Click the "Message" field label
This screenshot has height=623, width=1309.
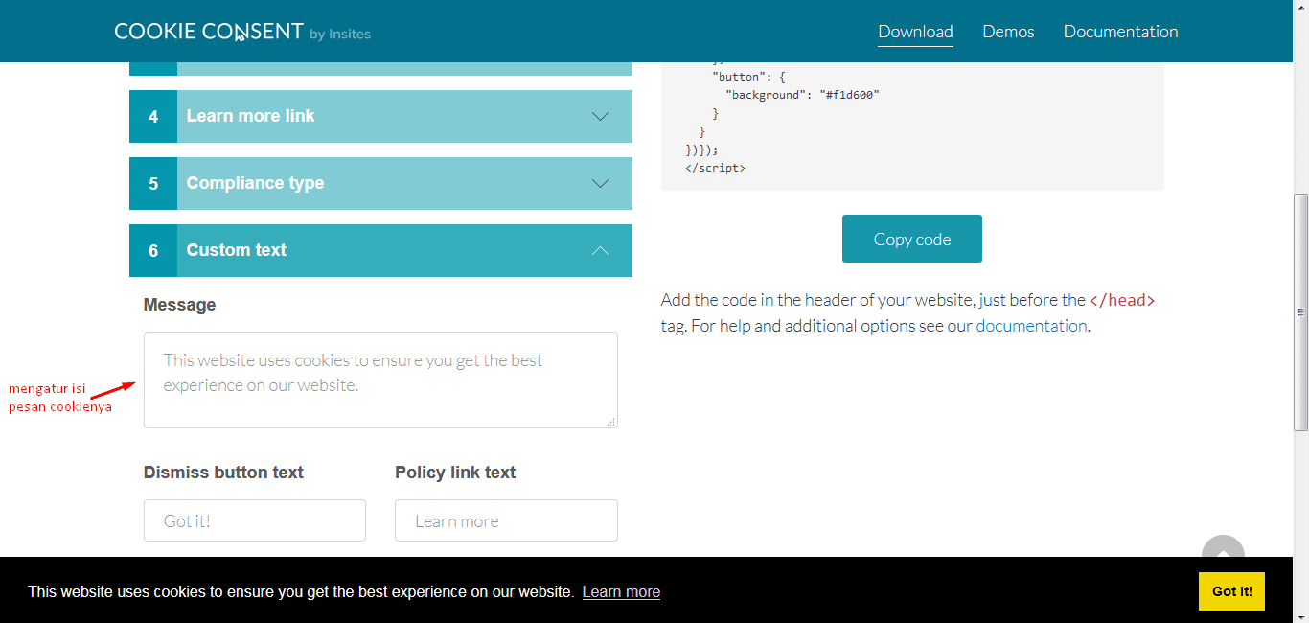(179, 305)
